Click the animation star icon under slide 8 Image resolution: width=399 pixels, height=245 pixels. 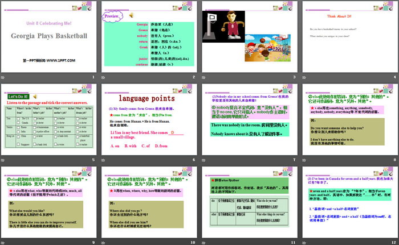[x=304, y=160]
